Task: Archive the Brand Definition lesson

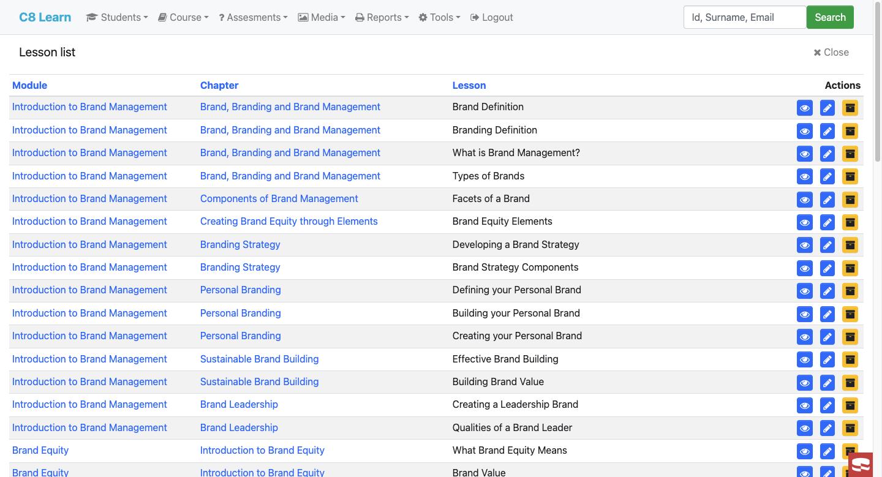Action: pyautogui.click(x=850, y=108)
